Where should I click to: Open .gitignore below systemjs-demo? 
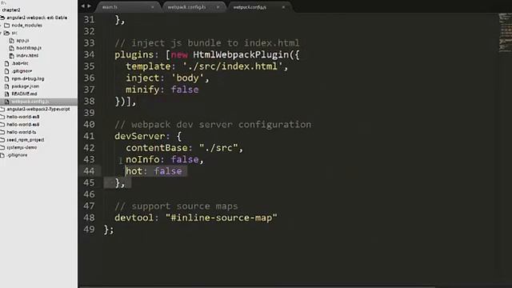(17, 155)
